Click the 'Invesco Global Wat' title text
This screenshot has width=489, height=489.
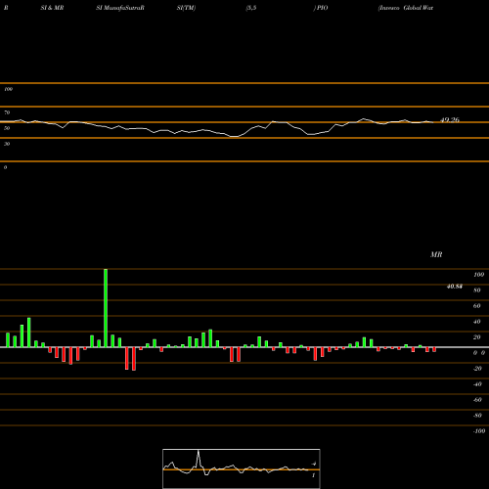click(406, 8)
